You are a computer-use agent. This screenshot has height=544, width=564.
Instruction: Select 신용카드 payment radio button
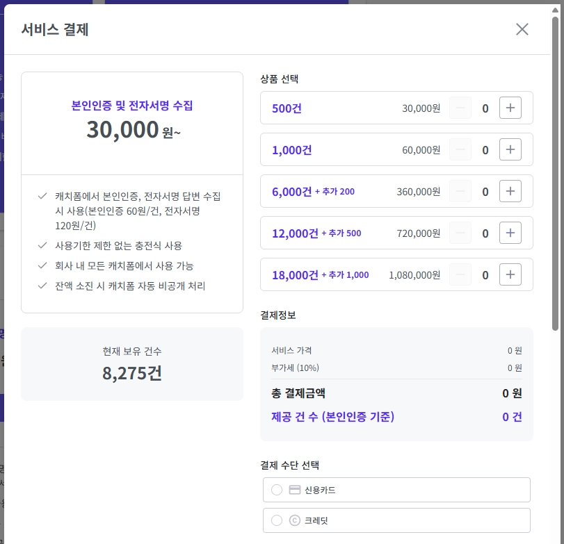277,490
